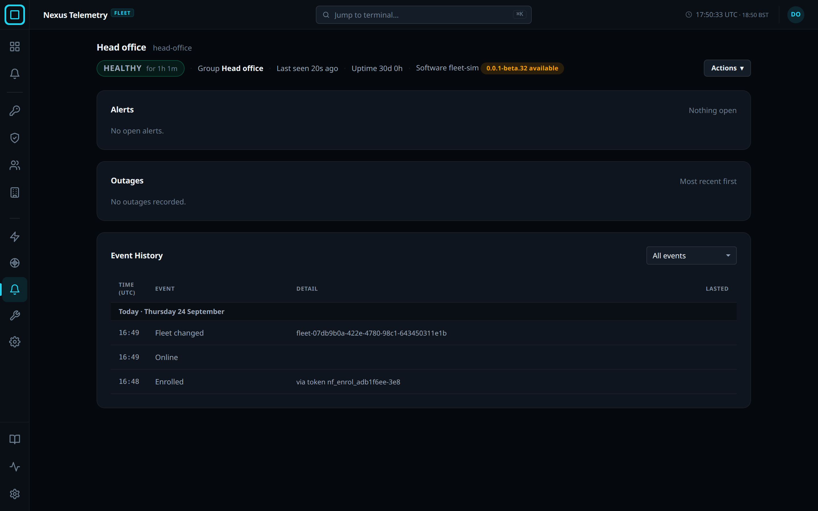The height and width of the screenshot is (511, 818).
Task: Open the wrench tools icon in sidebar
Action: 14,316
